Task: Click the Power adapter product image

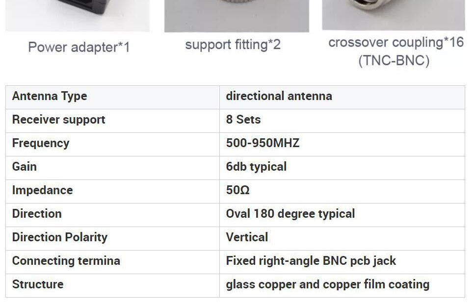Action: [78, 15]
